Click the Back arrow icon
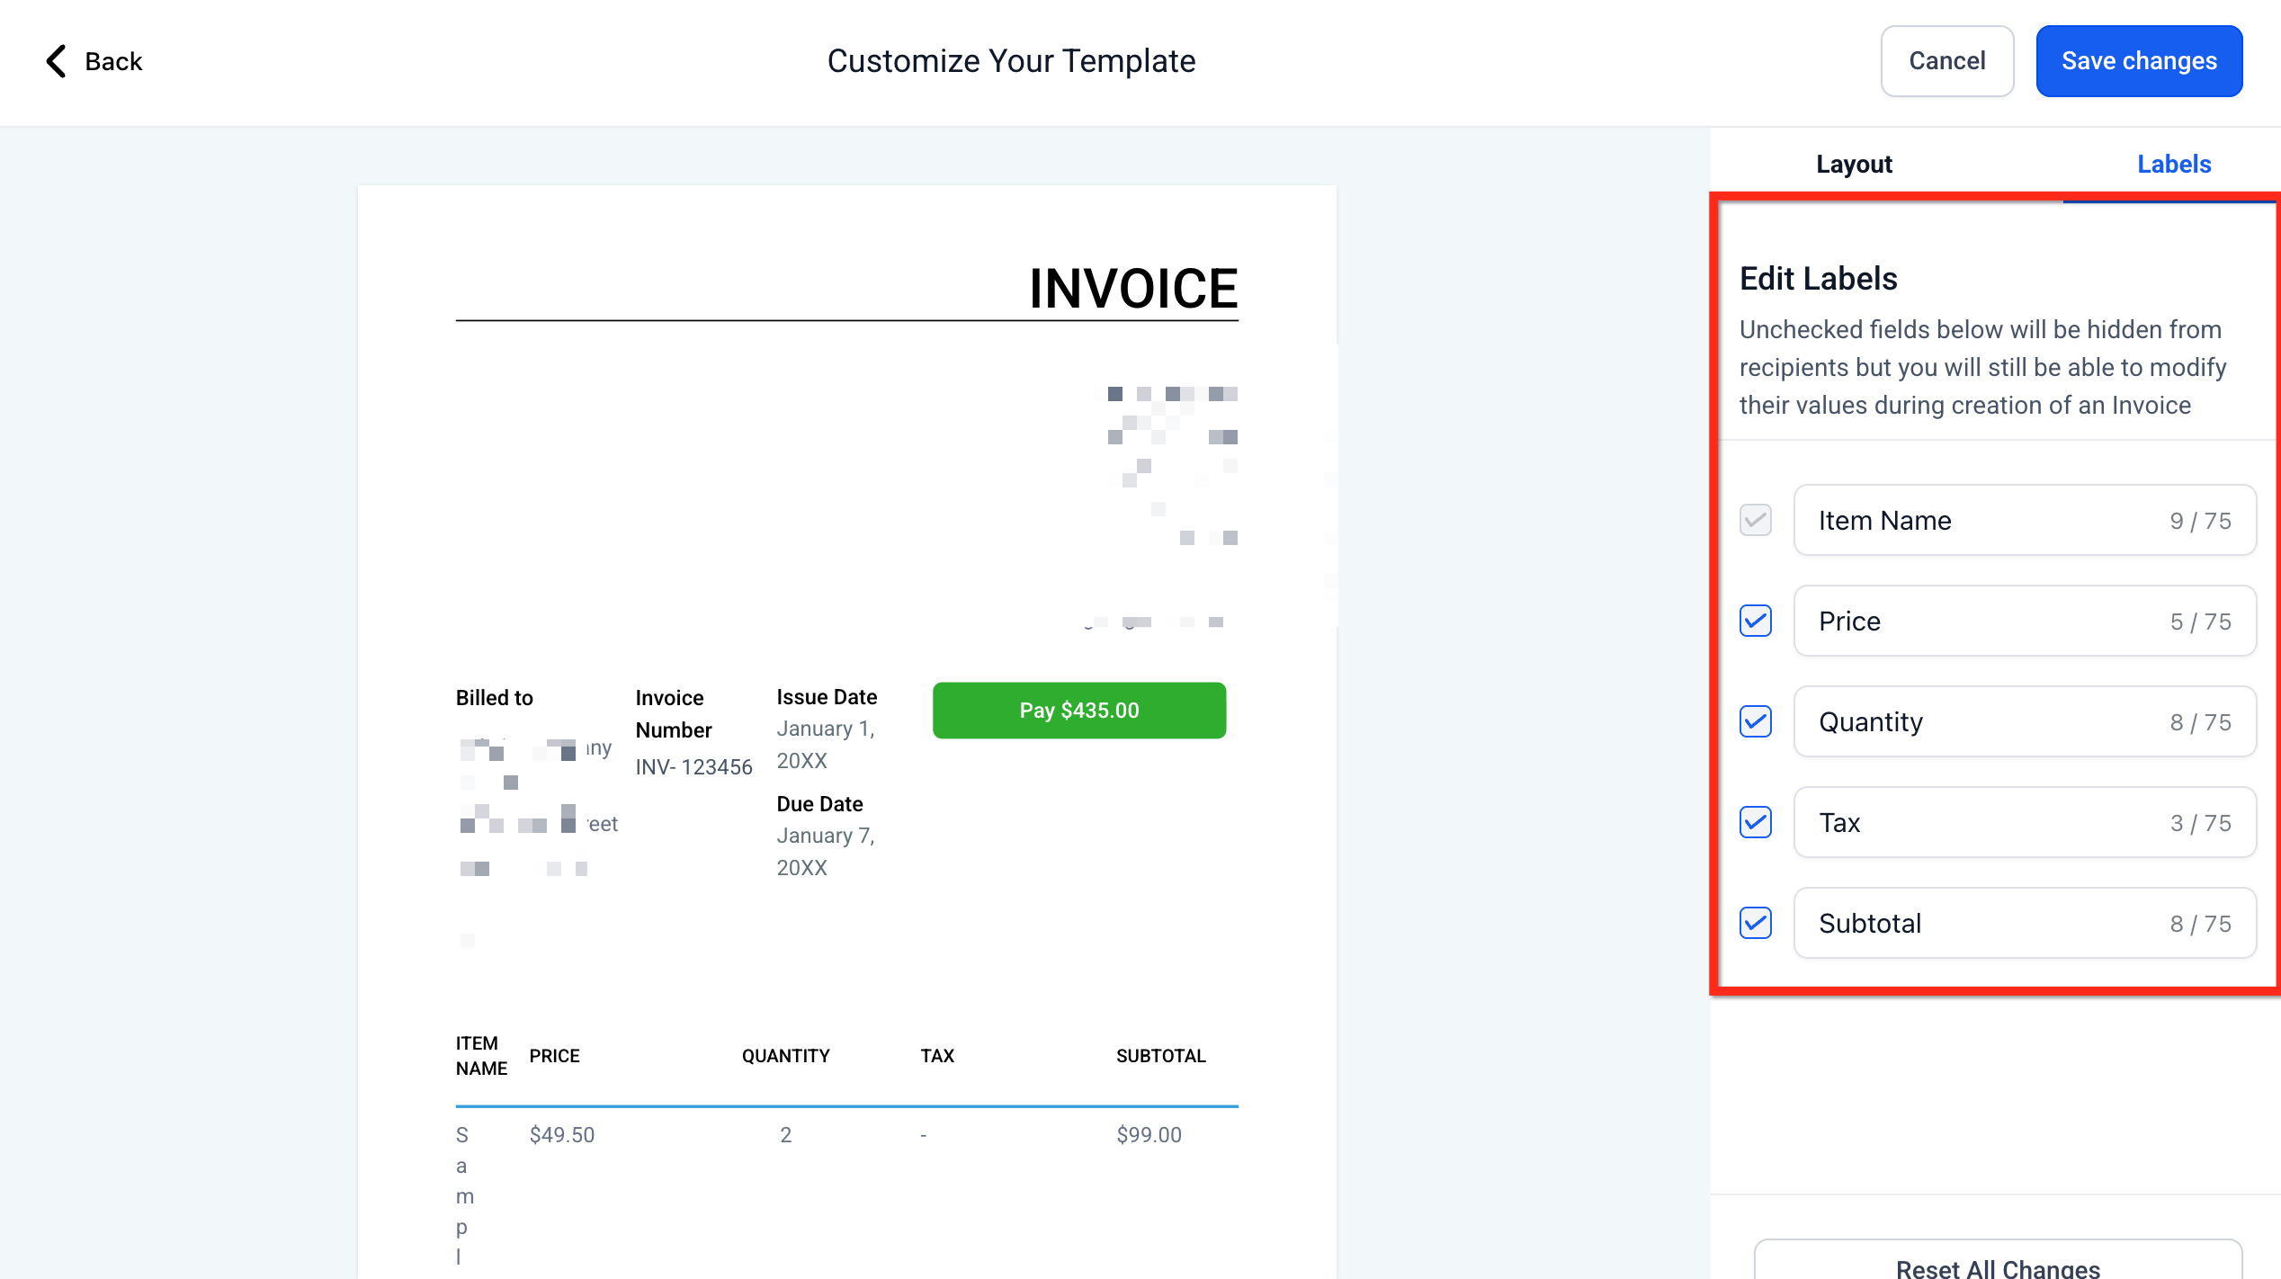Viewport: 2281px width, 1279px height. [x=57, y=61]
